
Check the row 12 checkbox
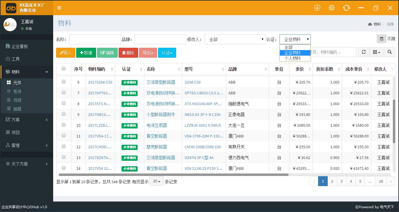64,146
